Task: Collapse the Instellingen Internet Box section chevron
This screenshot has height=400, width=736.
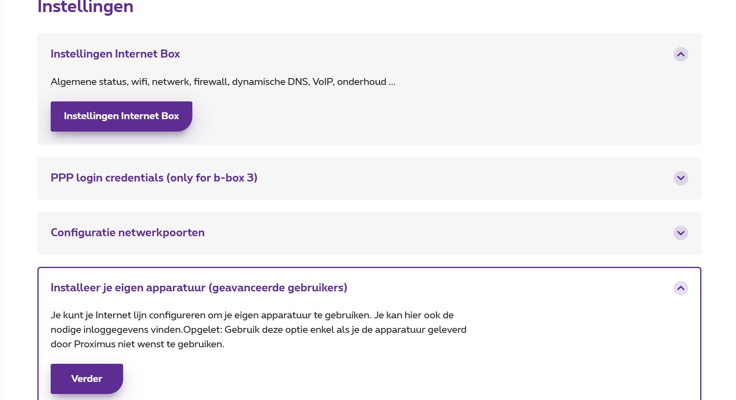Action: pos(680,54)
